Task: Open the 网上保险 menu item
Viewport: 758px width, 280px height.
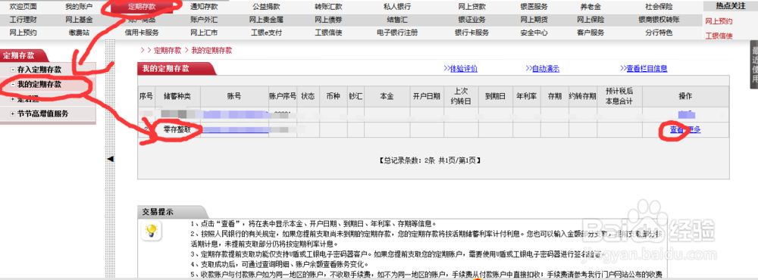Action: pos(590,20)
